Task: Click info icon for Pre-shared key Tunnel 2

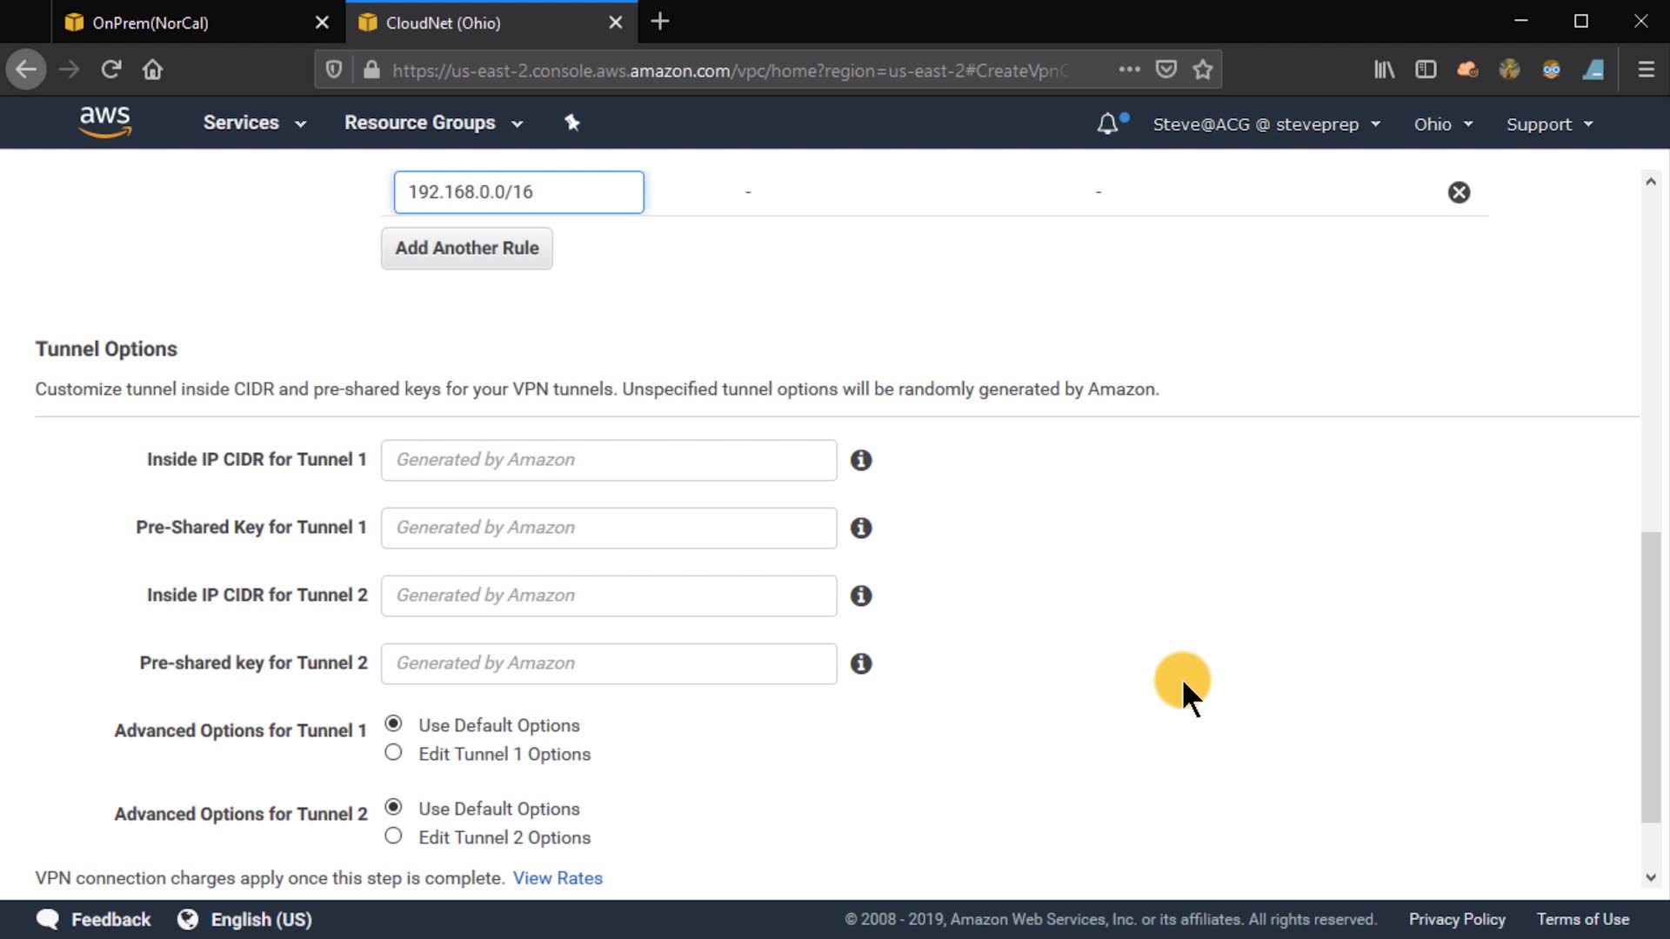Action: 861,663
